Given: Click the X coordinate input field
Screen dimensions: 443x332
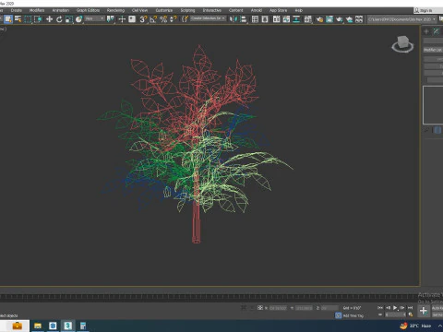Looking at the screenshot, I should tap(278, 308).
